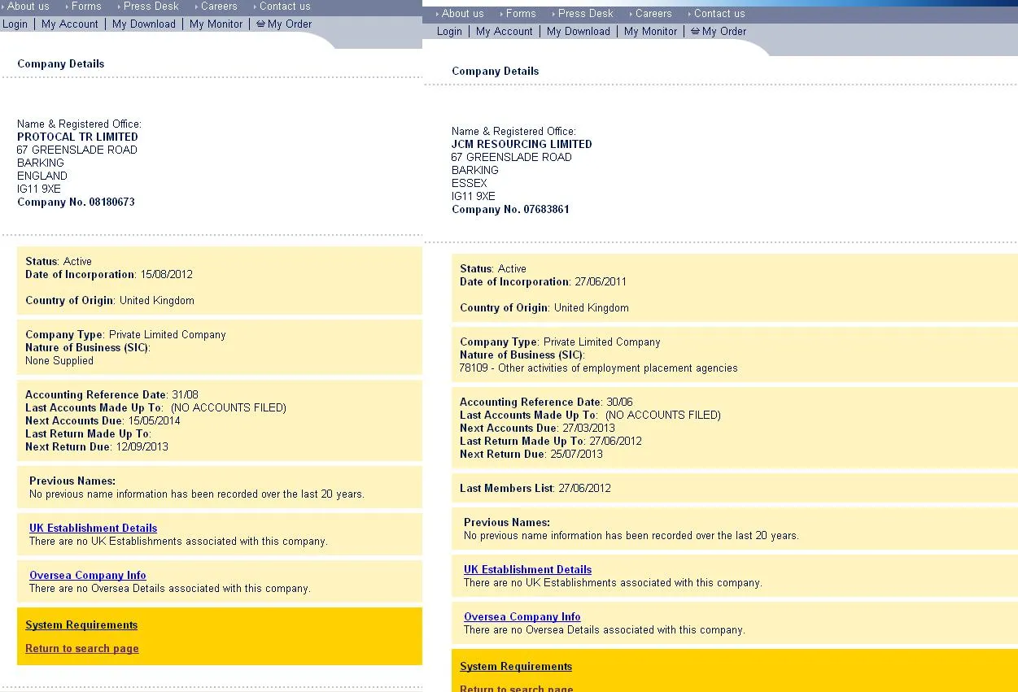Open Careers on the PROTOCAL TR page
Viewport: 1018px width, 692px height.
[219, 7]
